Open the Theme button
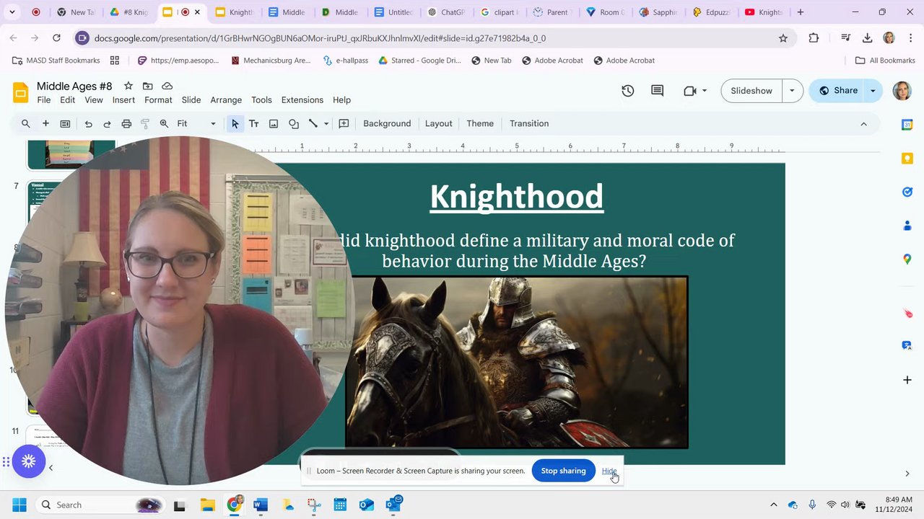924x519 pixels. click(480, 124)
